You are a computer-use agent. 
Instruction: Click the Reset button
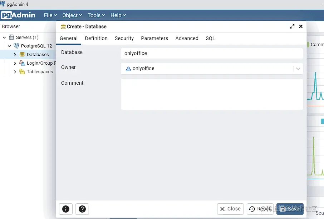point(260,209)
